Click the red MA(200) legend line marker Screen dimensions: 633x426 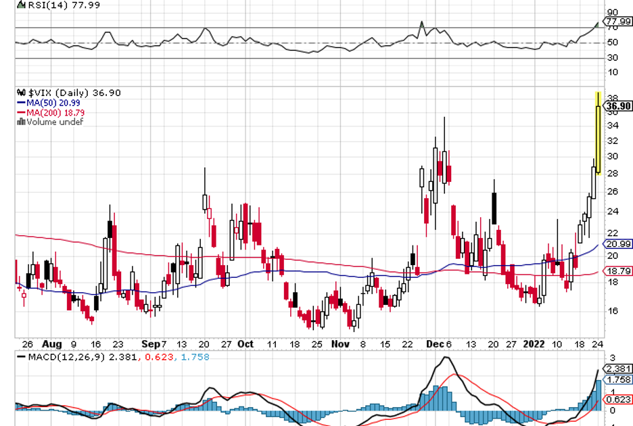[21, 112]
